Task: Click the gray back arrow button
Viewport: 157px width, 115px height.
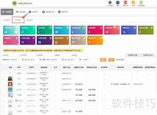Action: click(7, 12)
